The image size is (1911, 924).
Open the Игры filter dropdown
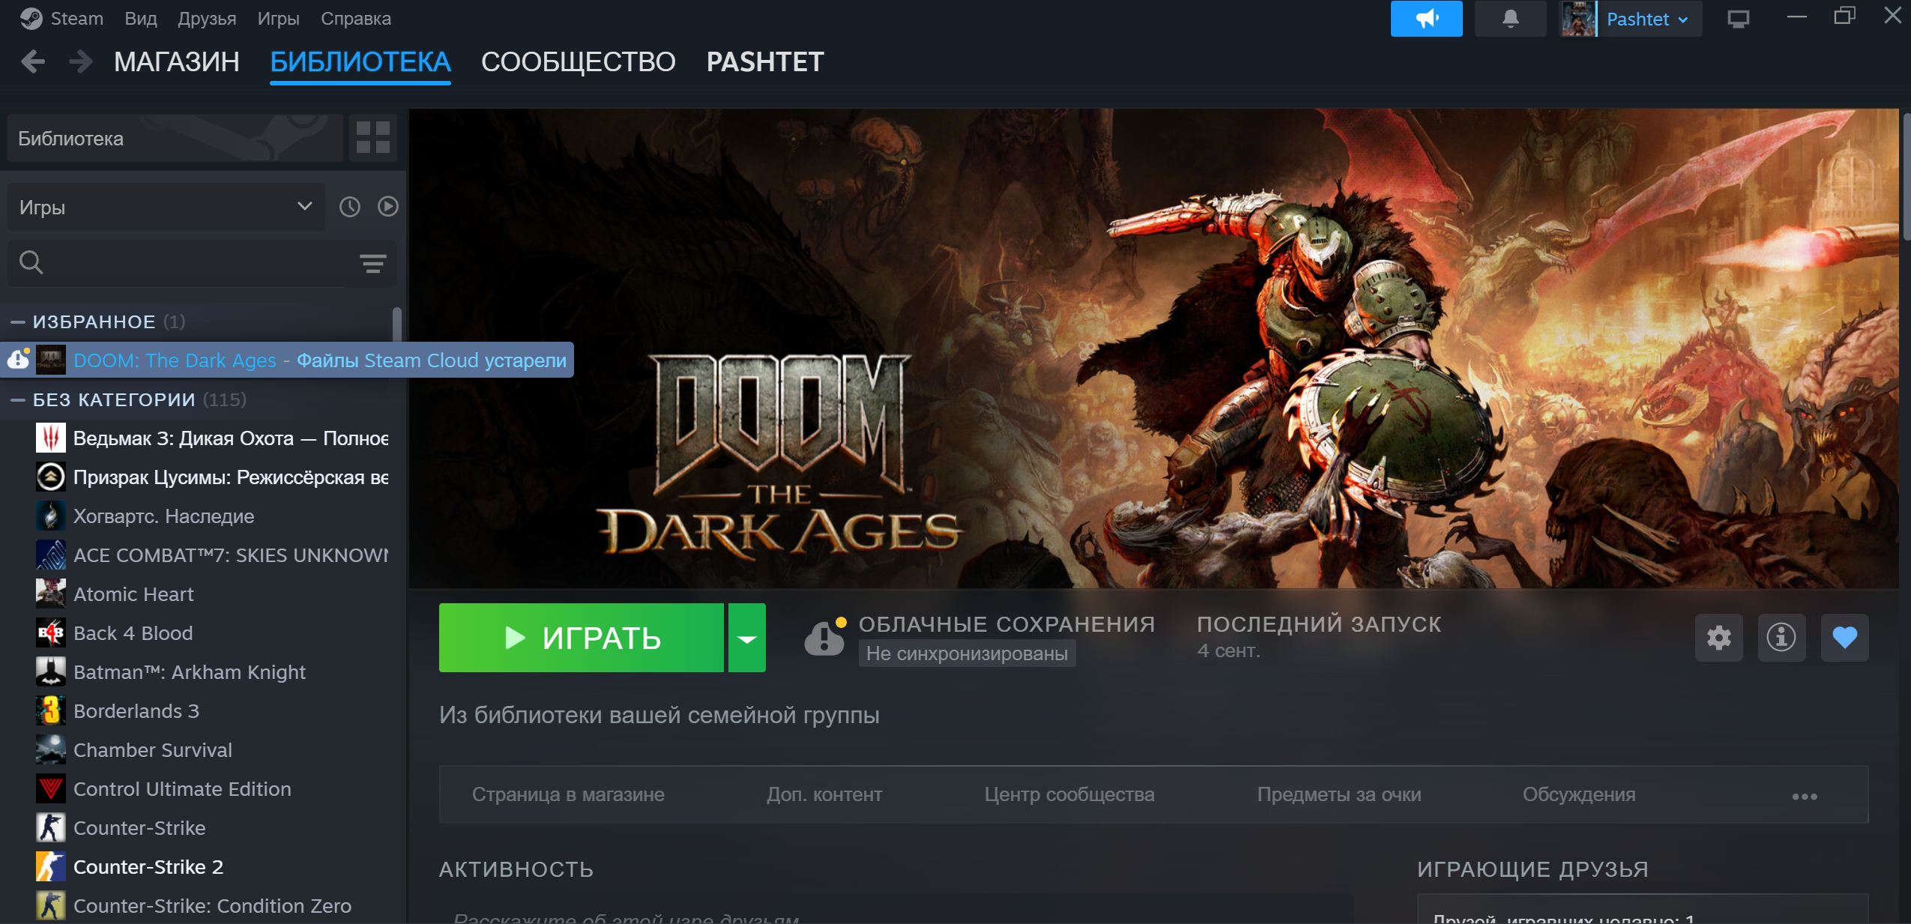pyautogui.click(x=166, y=207)
